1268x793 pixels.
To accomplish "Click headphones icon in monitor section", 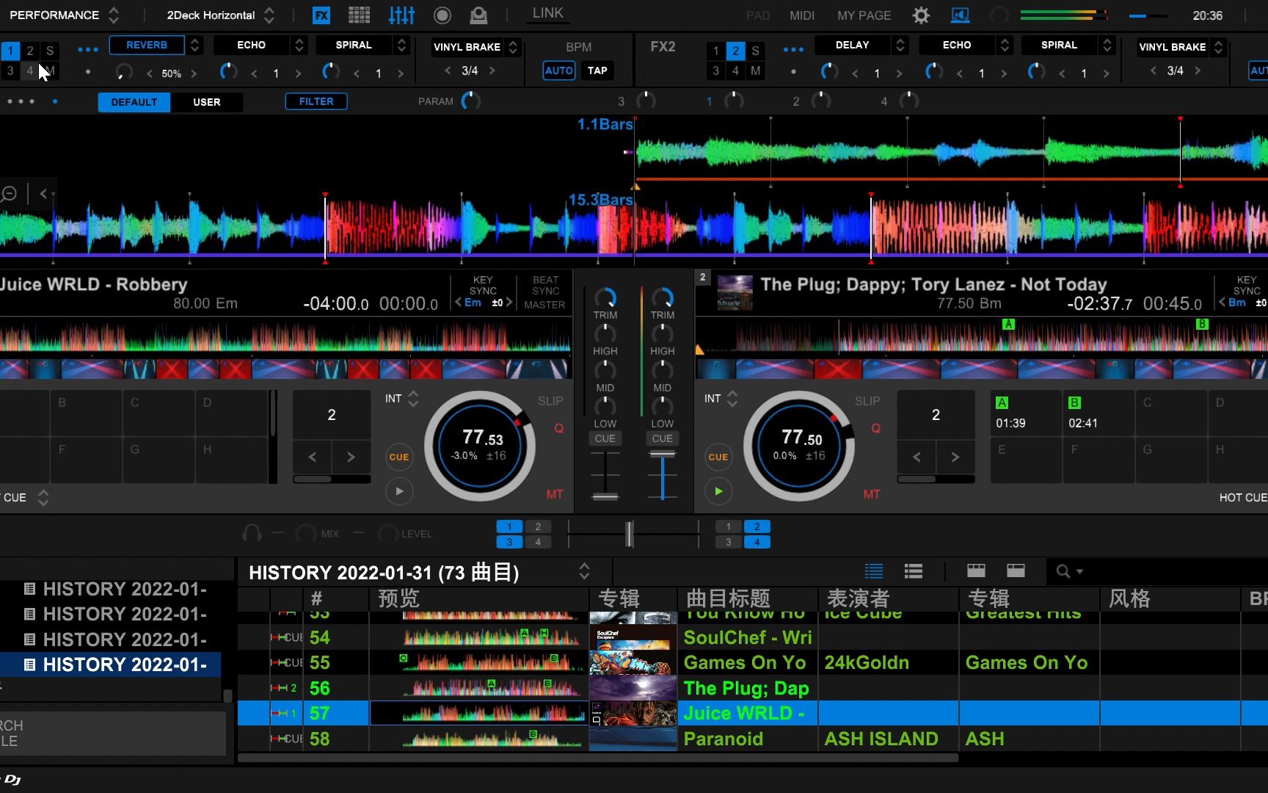I will [x=252, y=534].
